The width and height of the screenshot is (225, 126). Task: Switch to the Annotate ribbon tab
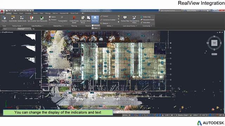(x=28, y=13)
